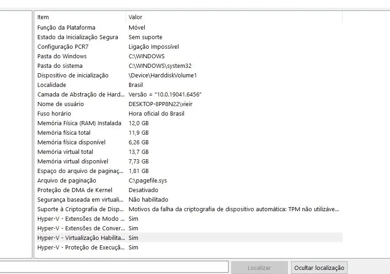Select the Suporte à Criptografia de Dispositivo row
The image size is (390, 274).
[x=189, y=209]
